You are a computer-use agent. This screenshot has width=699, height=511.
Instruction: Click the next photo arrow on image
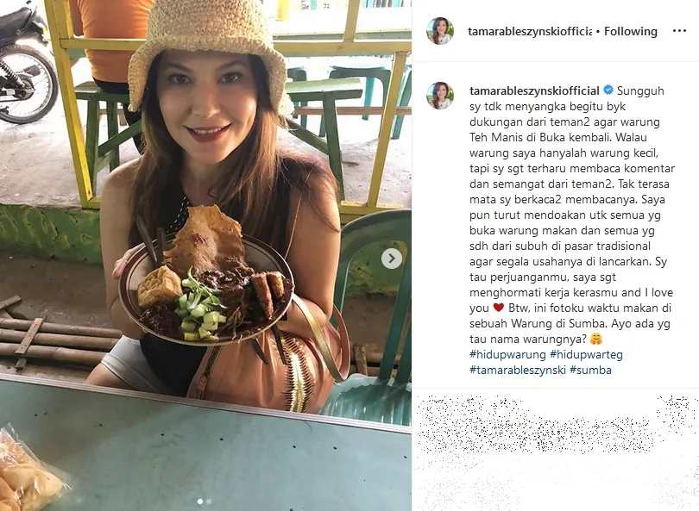392,259
